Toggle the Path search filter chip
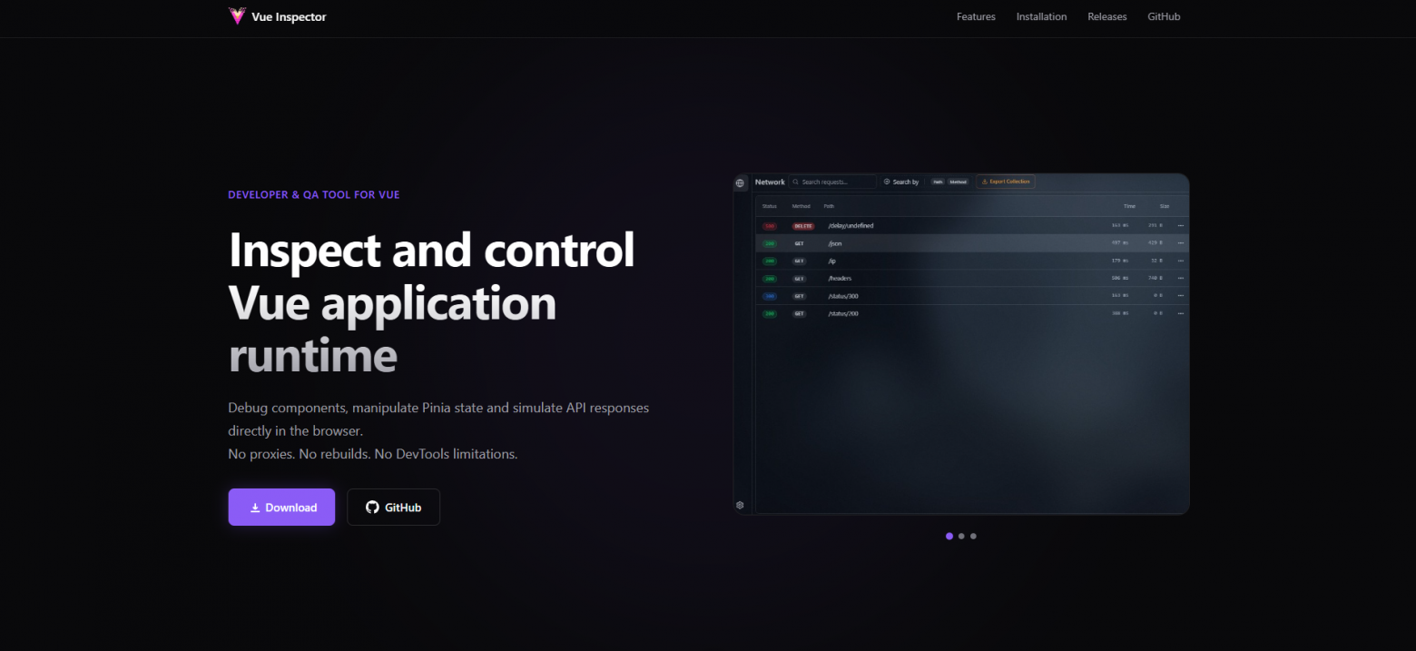 pyautogui.click(x=938, y=182)
